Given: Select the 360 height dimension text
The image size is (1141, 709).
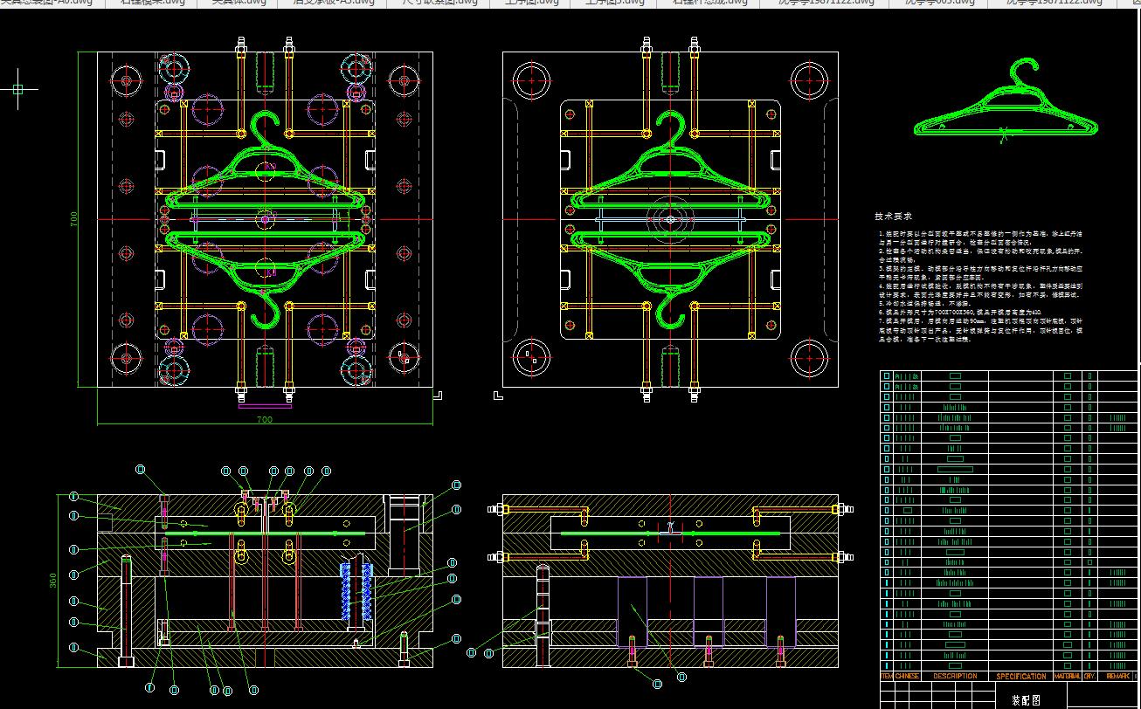Looking at the screenshot, I should pyautogui.click(x=52, y=581).
